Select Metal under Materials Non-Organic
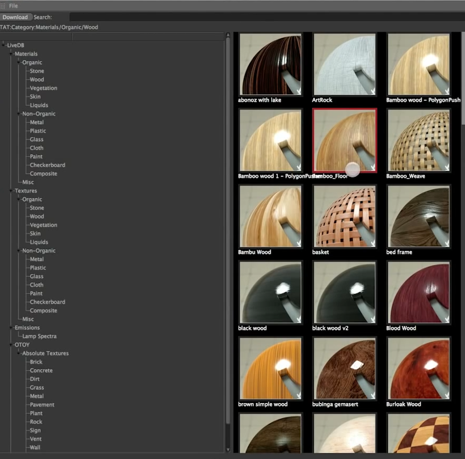 coord(37,122)
